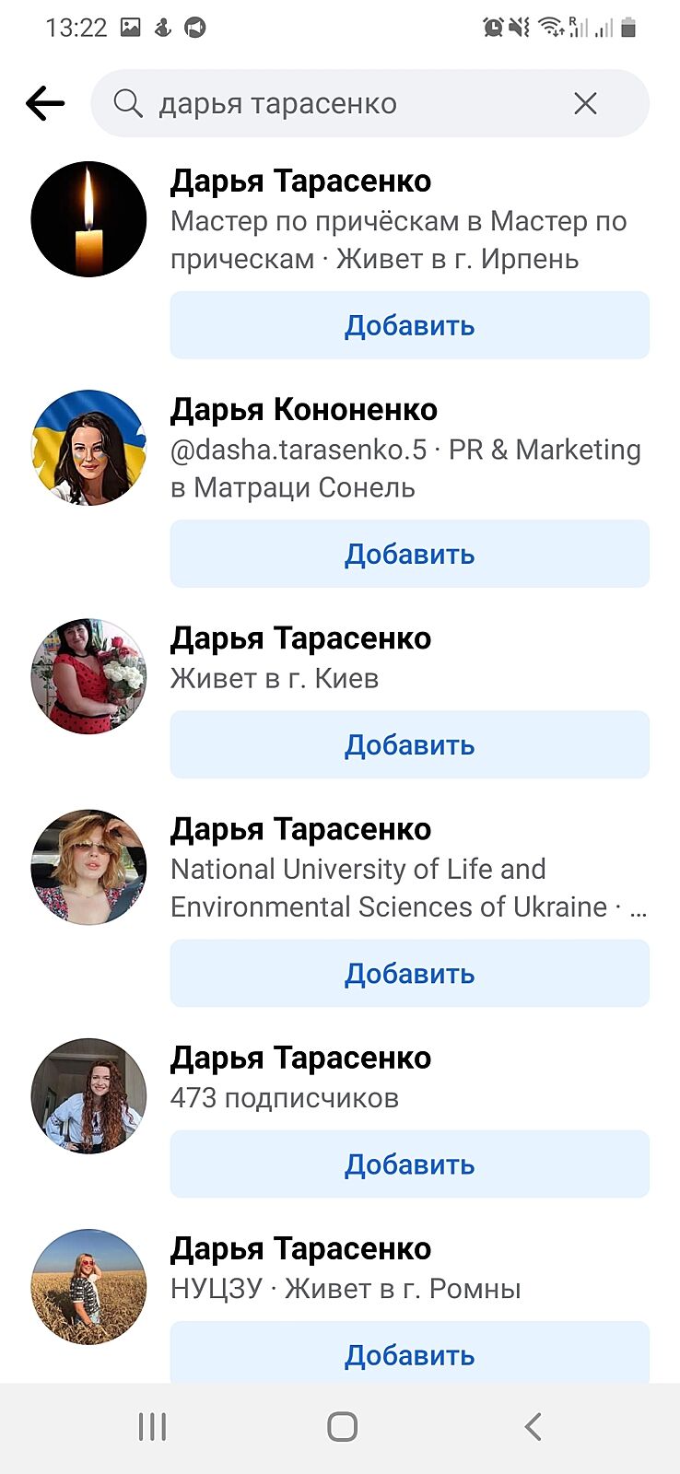Open Дарья Кононенко profile name
The width and height of the screenshot is (680, 1474).
tap(304, 409)
